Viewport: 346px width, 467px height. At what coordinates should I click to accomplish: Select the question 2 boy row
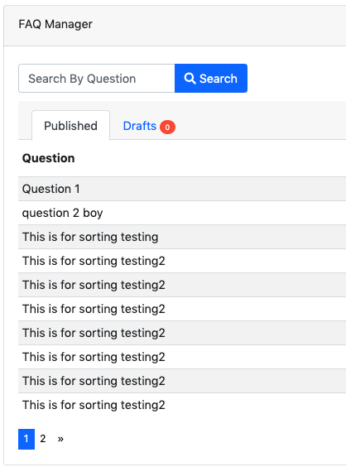coord(182,213)
